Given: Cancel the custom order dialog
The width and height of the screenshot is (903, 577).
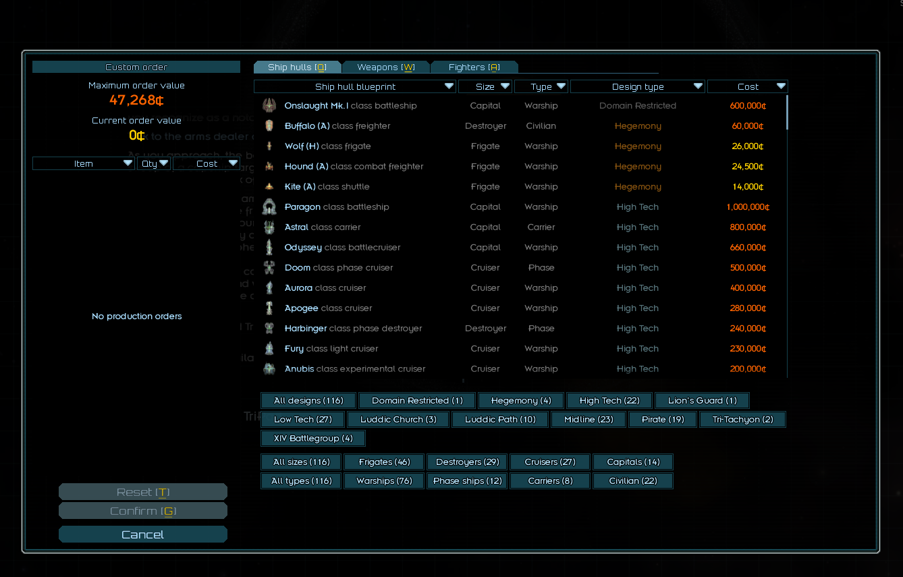Looking at the screenshot, I should point(143,534).
